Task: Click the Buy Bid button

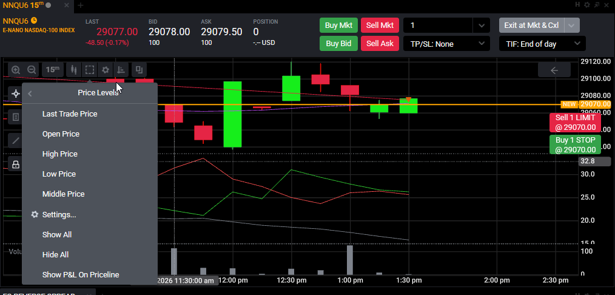Action: click(x=339, y=44)
